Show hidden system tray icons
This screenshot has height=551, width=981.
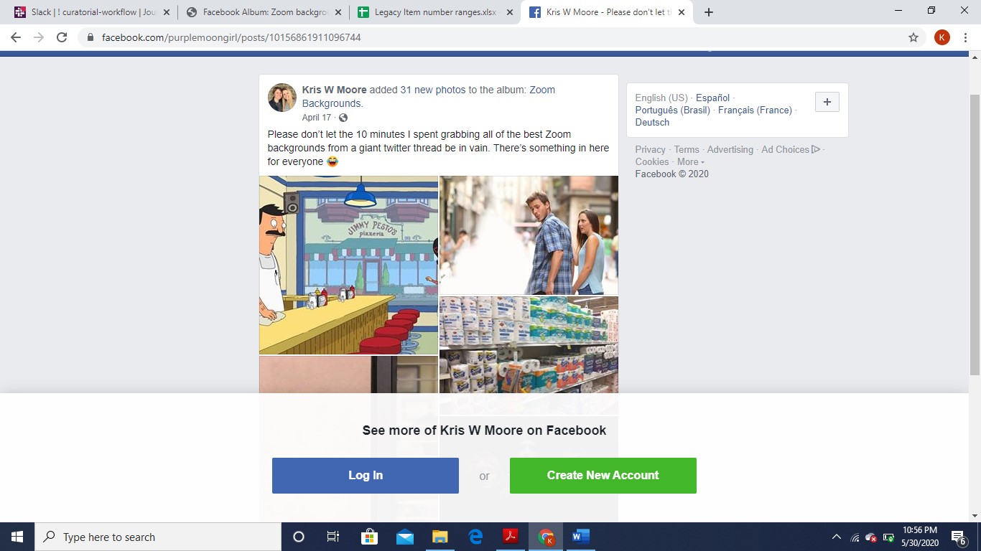coord(836,537)
